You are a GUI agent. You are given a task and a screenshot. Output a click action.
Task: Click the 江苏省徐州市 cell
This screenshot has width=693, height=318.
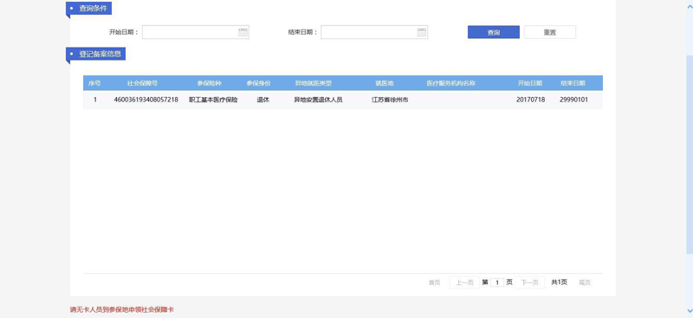click(x=390, y=100)
